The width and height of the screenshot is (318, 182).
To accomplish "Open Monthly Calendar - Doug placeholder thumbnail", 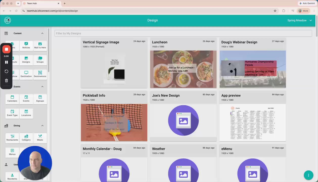I will [114, 169].
